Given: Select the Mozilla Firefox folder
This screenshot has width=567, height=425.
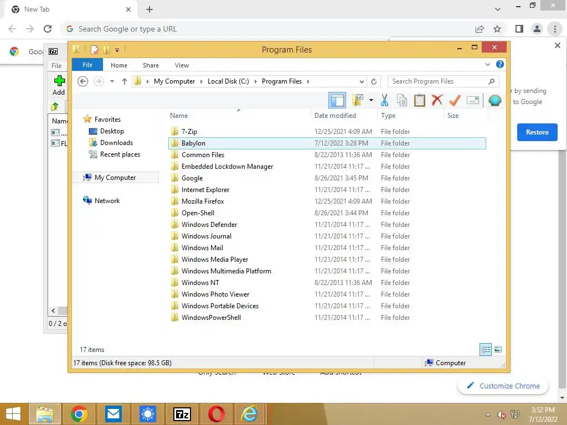Looking at the screenshot, I should click(x=327, y=201).
